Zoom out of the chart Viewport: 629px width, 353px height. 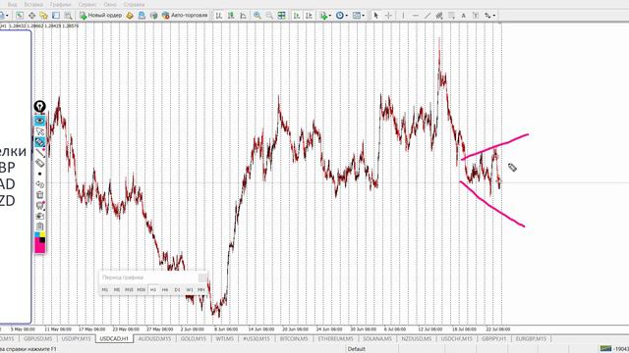coord(269,16)
